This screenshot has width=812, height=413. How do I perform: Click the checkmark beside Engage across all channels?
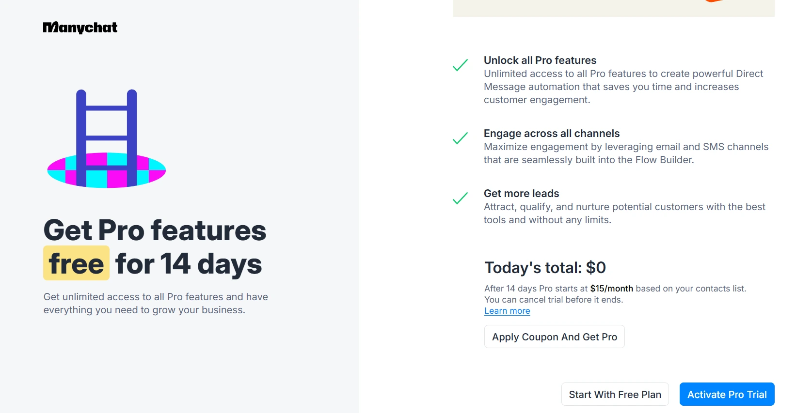(460, 138)
